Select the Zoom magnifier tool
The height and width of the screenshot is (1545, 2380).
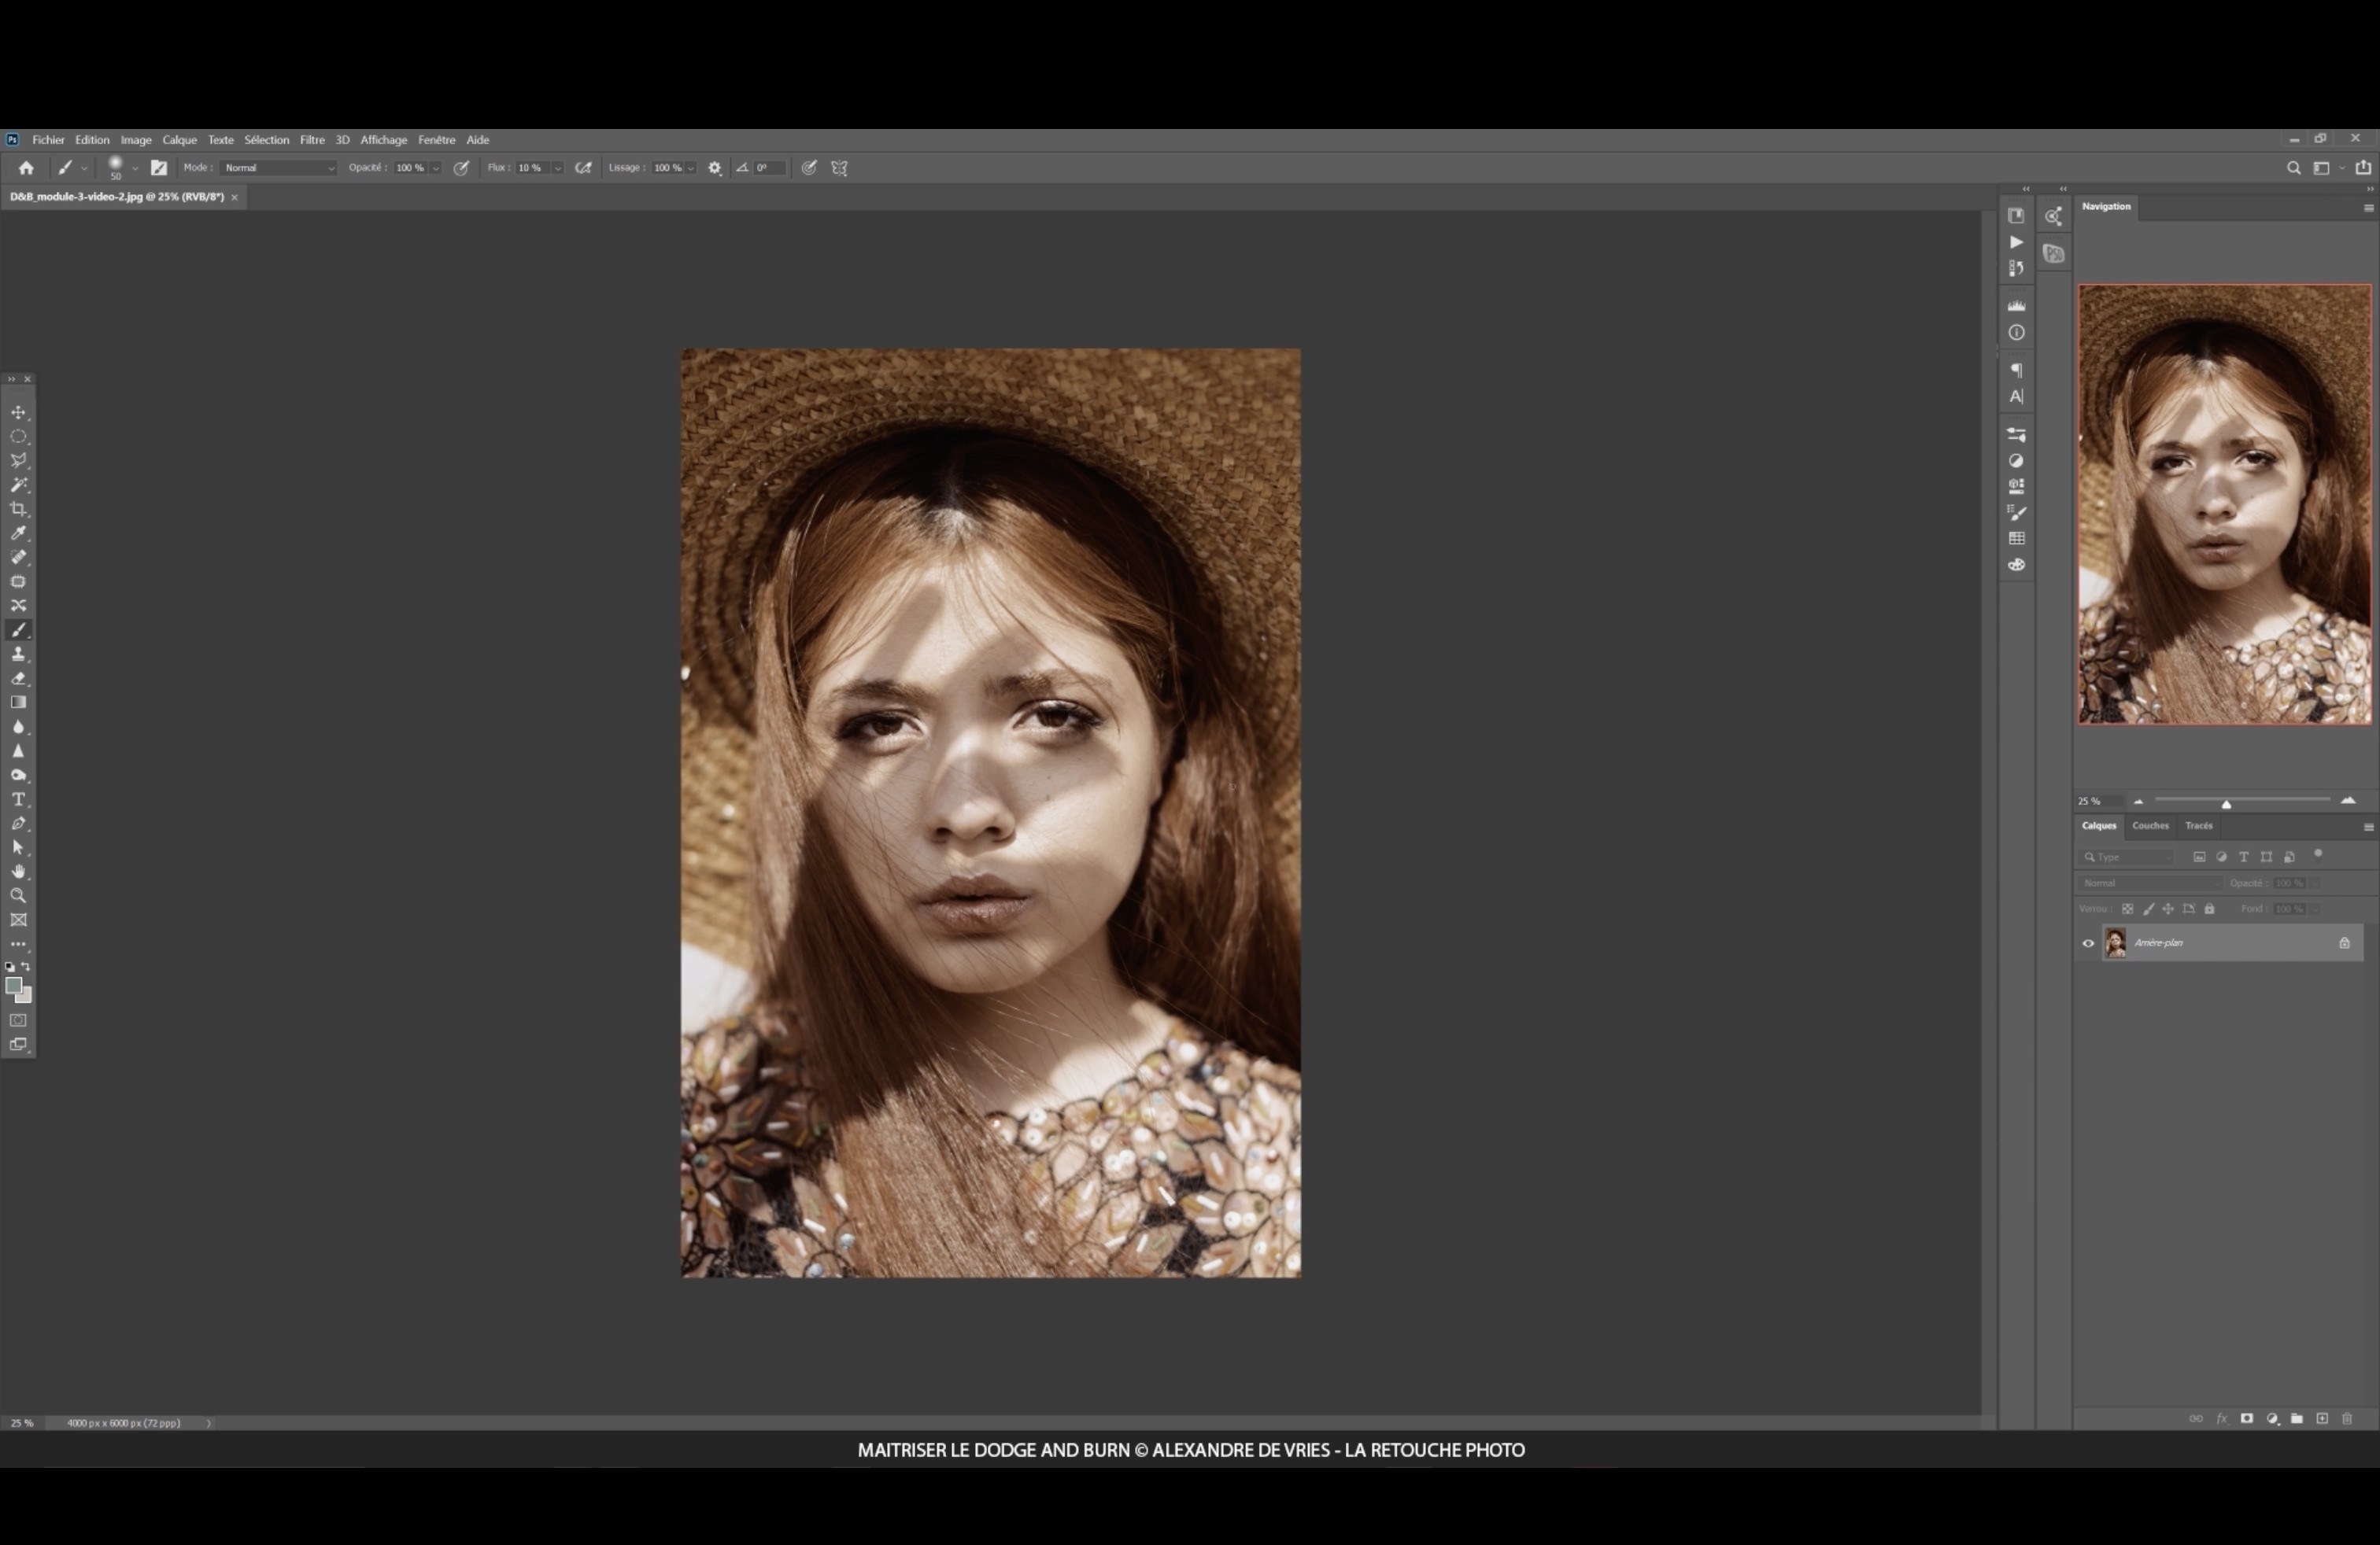tap(18, 897)
